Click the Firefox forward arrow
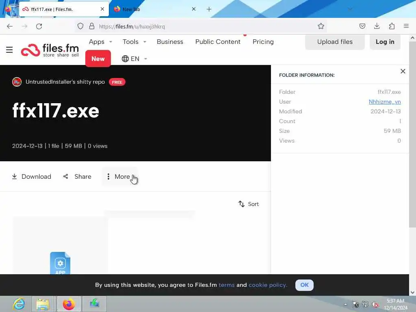 pyautogui.click(x=24, y=26)
